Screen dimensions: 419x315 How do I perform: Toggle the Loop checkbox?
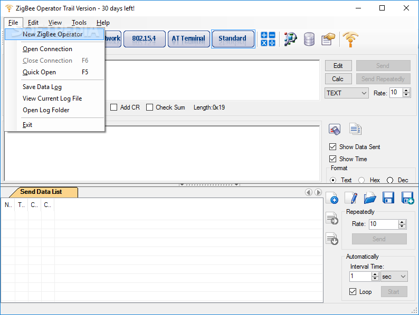[x=353, y=291]
